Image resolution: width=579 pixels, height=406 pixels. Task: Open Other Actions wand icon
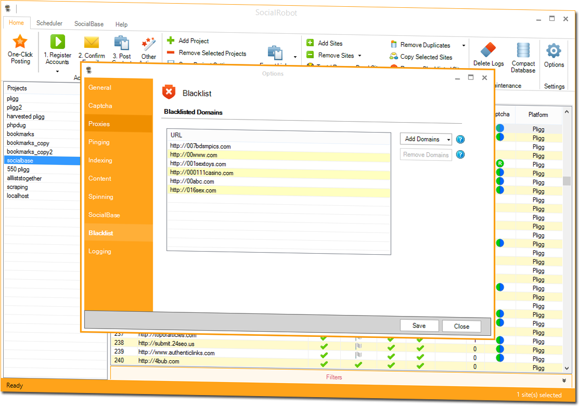[x=149, y=44]
